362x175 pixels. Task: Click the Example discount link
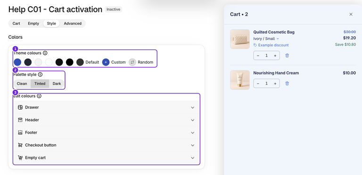(273, 45)
